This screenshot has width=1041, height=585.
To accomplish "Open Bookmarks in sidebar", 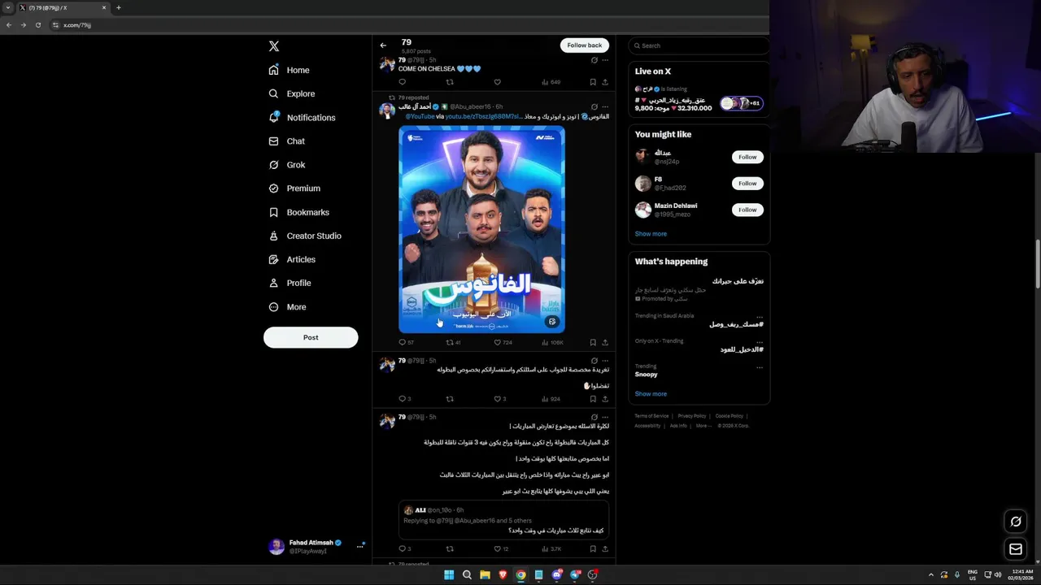I will [298, 212].
